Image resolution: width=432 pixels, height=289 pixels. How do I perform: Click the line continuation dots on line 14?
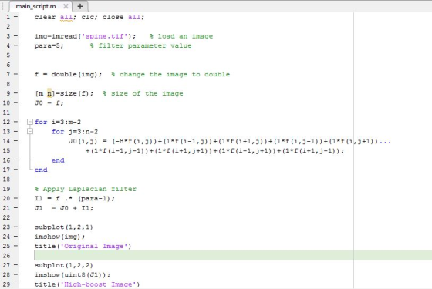[x=385, y=142]
